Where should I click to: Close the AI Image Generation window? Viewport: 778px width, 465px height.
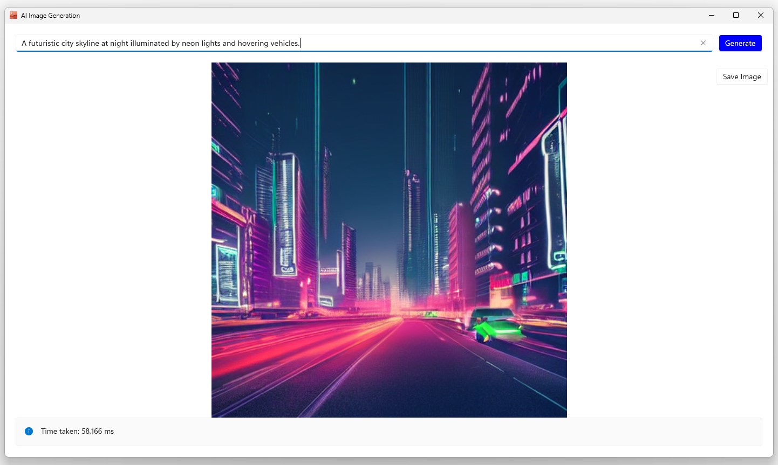pyautogui.click(x=761, y=15)
